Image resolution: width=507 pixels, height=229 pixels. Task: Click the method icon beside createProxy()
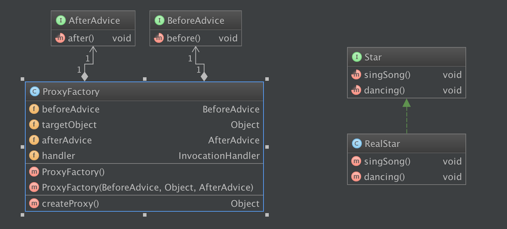tap(34, 203)
